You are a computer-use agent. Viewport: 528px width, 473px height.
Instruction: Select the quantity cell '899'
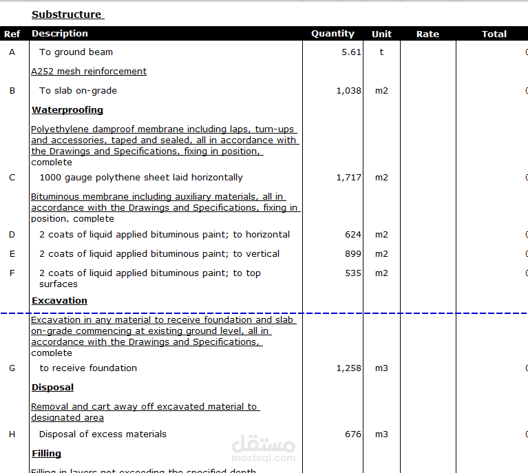(x=353, y=253)
